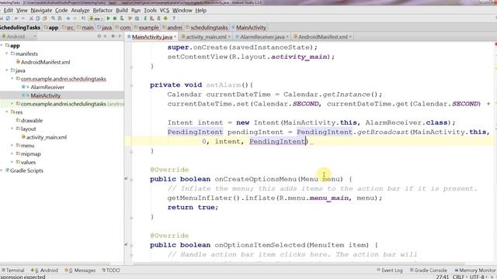The width and height of the screenshot is (497, 279).
Task: Open the TODO tool window
Action: click(x=111, y=270)
